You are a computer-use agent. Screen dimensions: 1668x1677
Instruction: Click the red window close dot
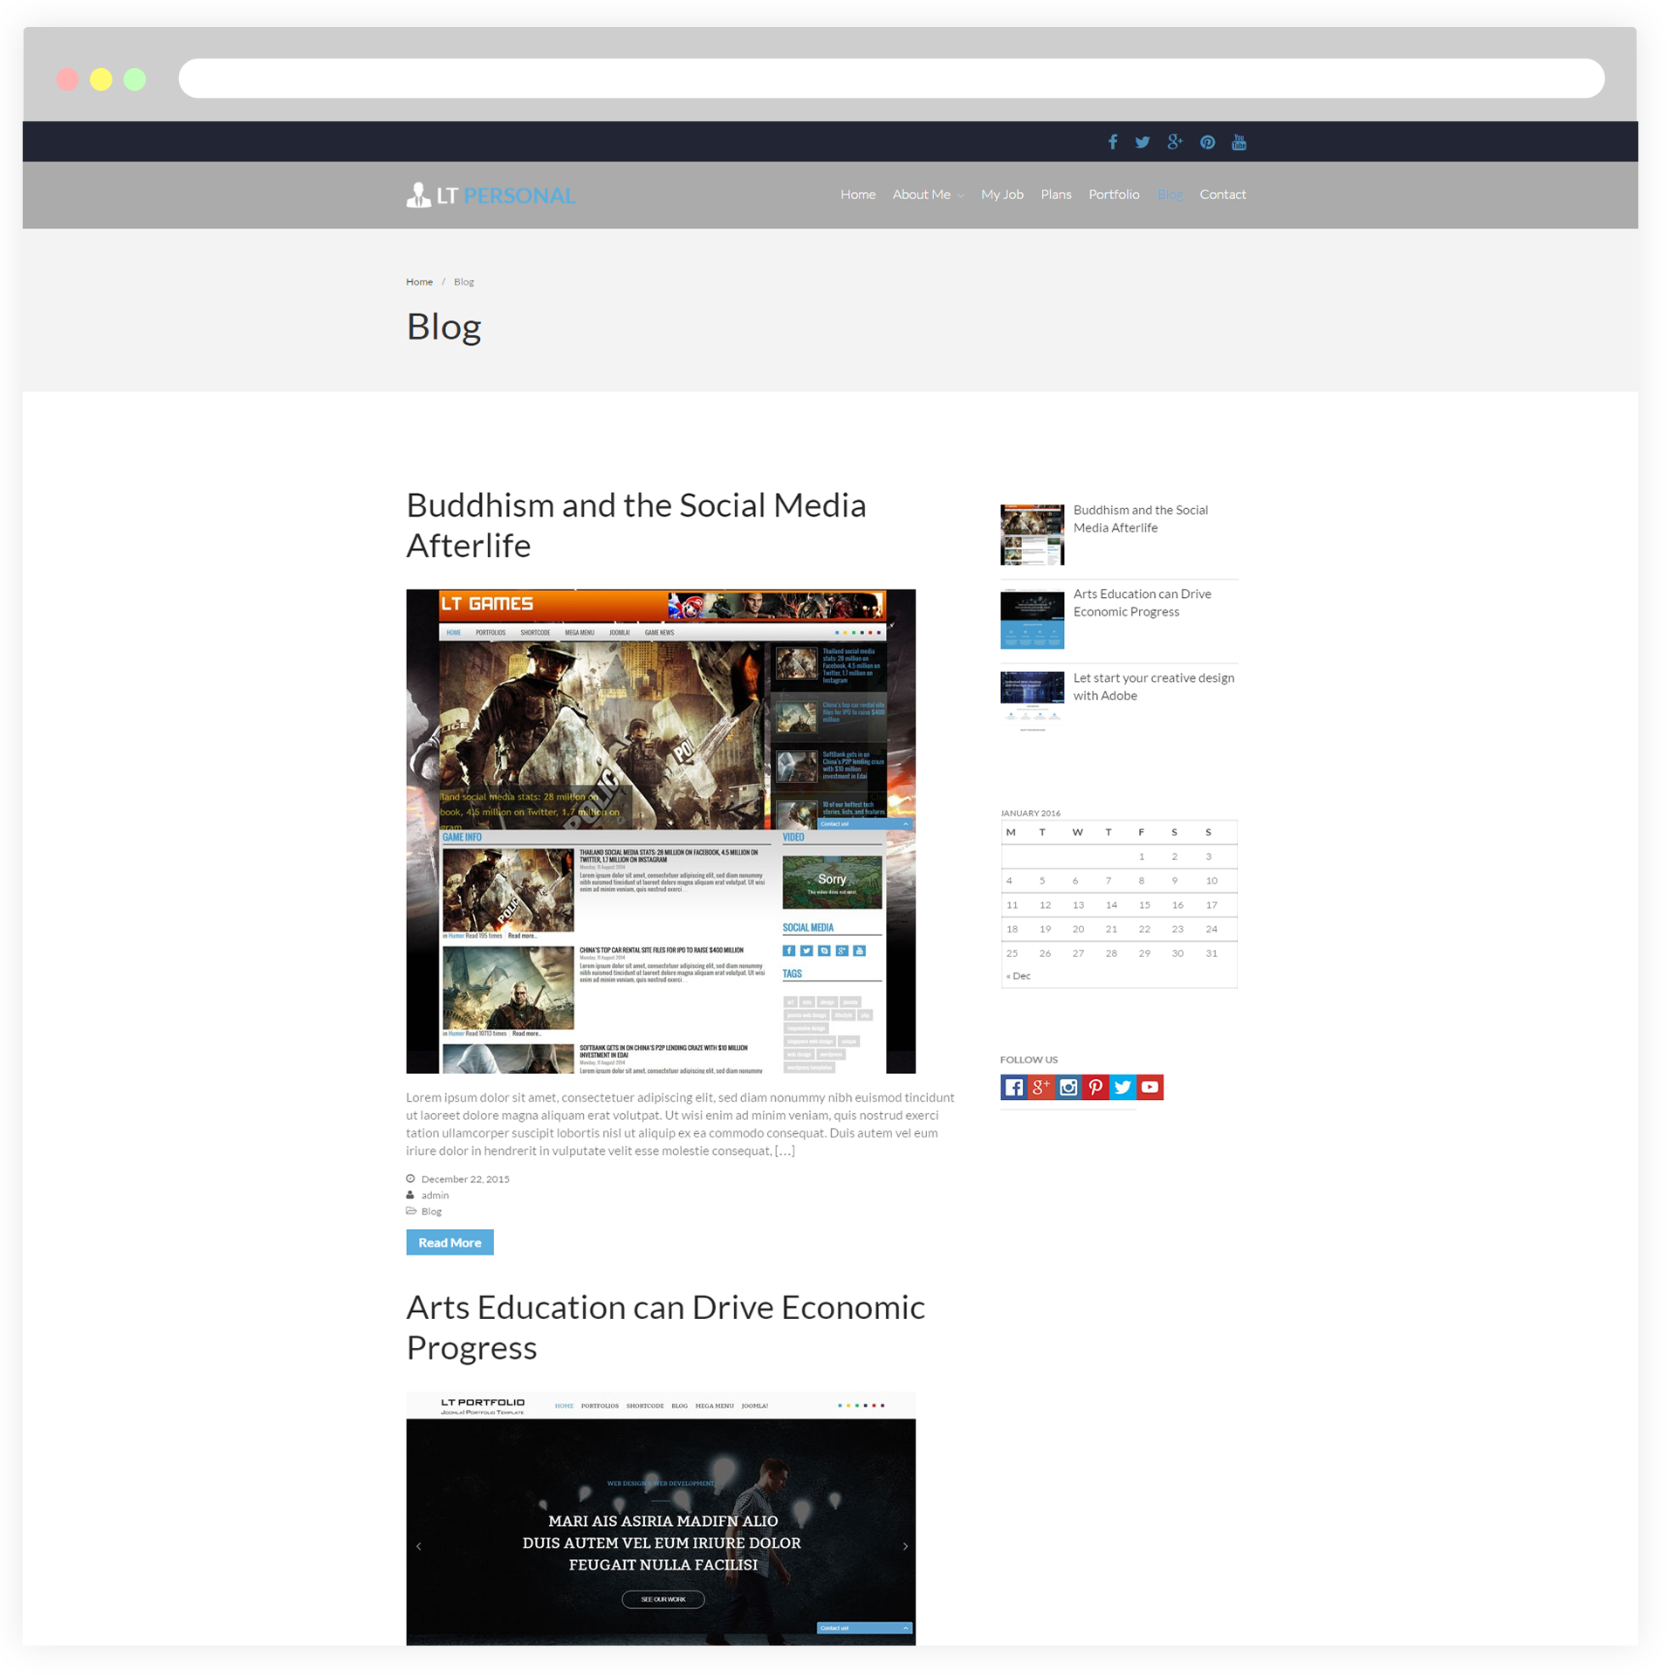(x=67, y=79)
